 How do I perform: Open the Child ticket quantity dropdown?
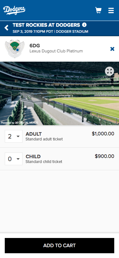14,159
